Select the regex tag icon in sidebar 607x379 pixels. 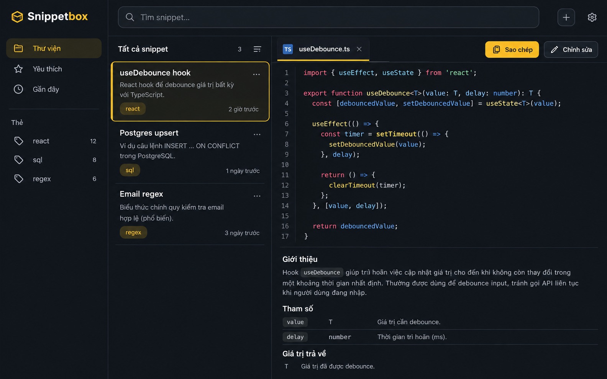pos(19,179)
